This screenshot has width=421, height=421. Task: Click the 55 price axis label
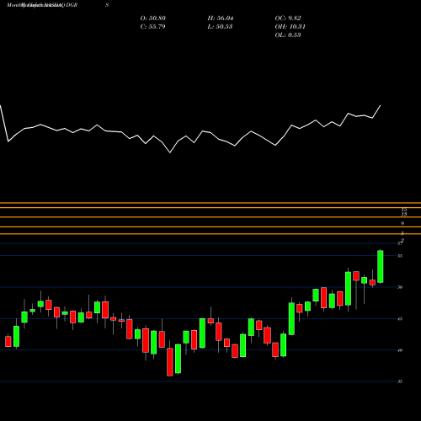(400, 256)
